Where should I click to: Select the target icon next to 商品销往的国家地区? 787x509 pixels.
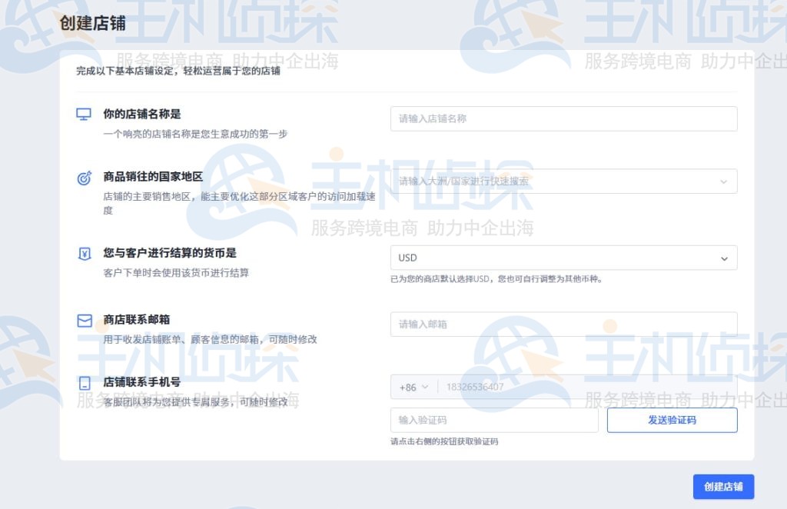[83, 178]
